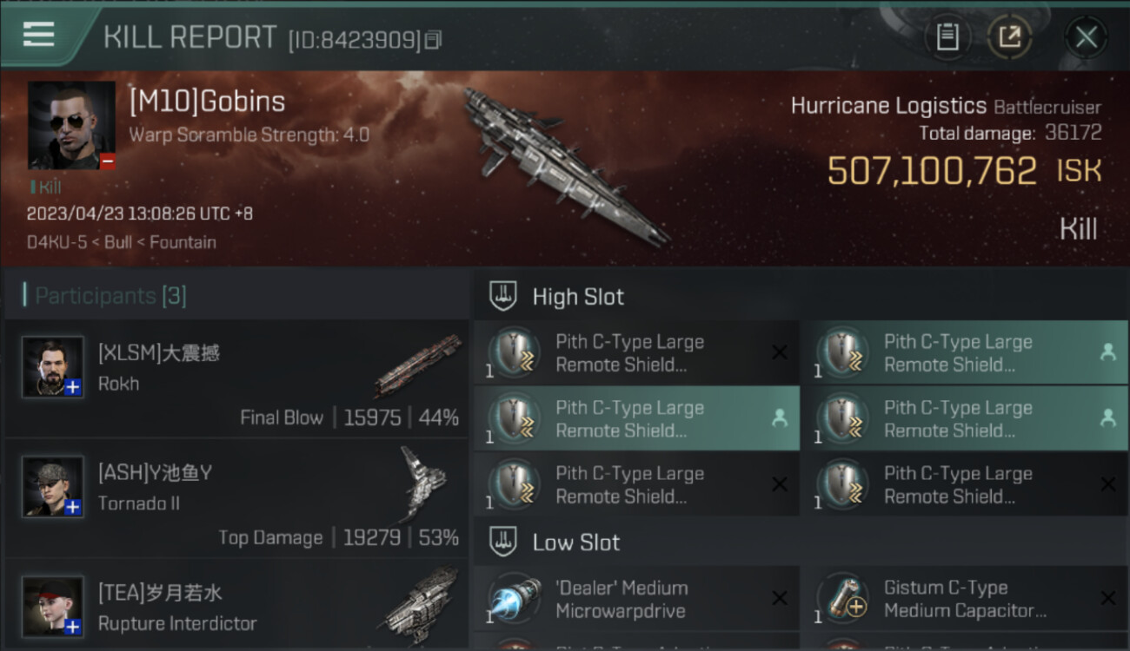Inspect the Hurricane Logistics ship image
The image size is (1130, 651).
tap(565, 165)
